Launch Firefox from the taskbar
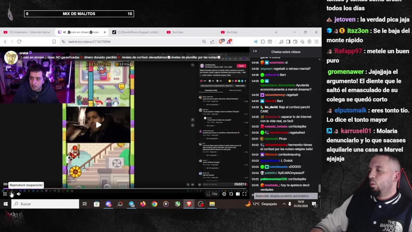Viewport: 412px width, 232px height. pyautogui.click(x=143, y=204)
